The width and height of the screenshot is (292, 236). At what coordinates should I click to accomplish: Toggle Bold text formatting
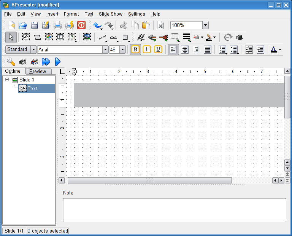(x=135, y=49)
